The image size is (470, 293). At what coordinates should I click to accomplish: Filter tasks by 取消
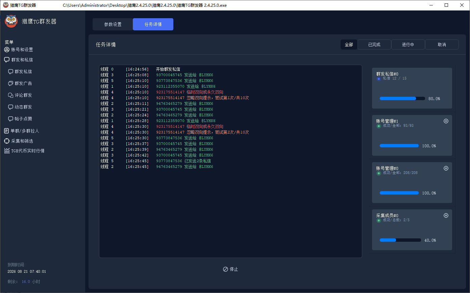pyautogui.click(x=442, y=45)
